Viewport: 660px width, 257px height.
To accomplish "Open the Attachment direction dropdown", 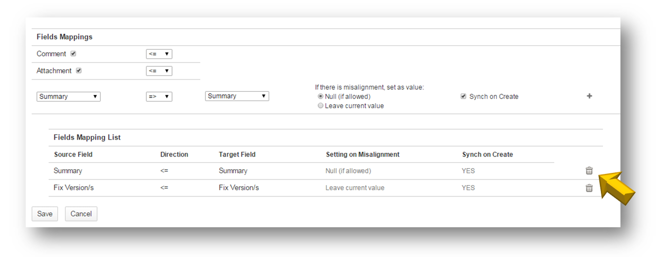I will [159, 71].
